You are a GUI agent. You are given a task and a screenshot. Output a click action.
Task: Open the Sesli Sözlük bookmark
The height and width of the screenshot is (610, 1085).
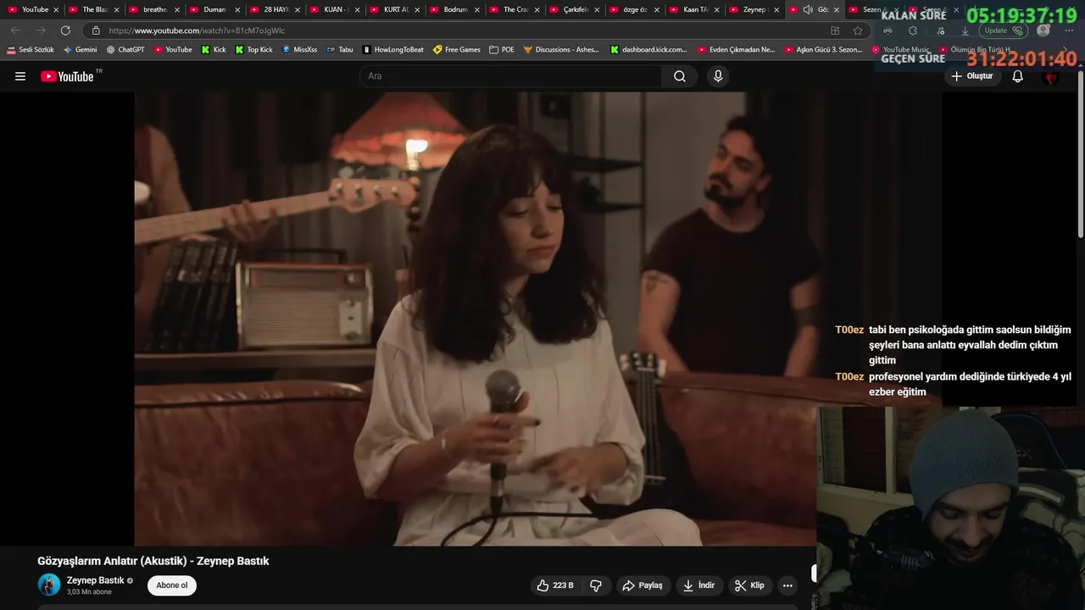[31, 50]
